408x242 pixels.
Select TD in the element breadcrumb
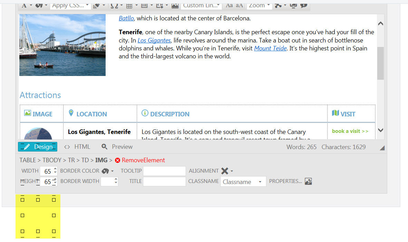click(x=85, y=160)
